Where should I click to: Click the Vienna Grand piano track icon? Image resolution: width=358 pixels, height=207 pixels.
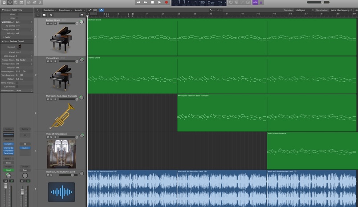[x=61, y=77]
